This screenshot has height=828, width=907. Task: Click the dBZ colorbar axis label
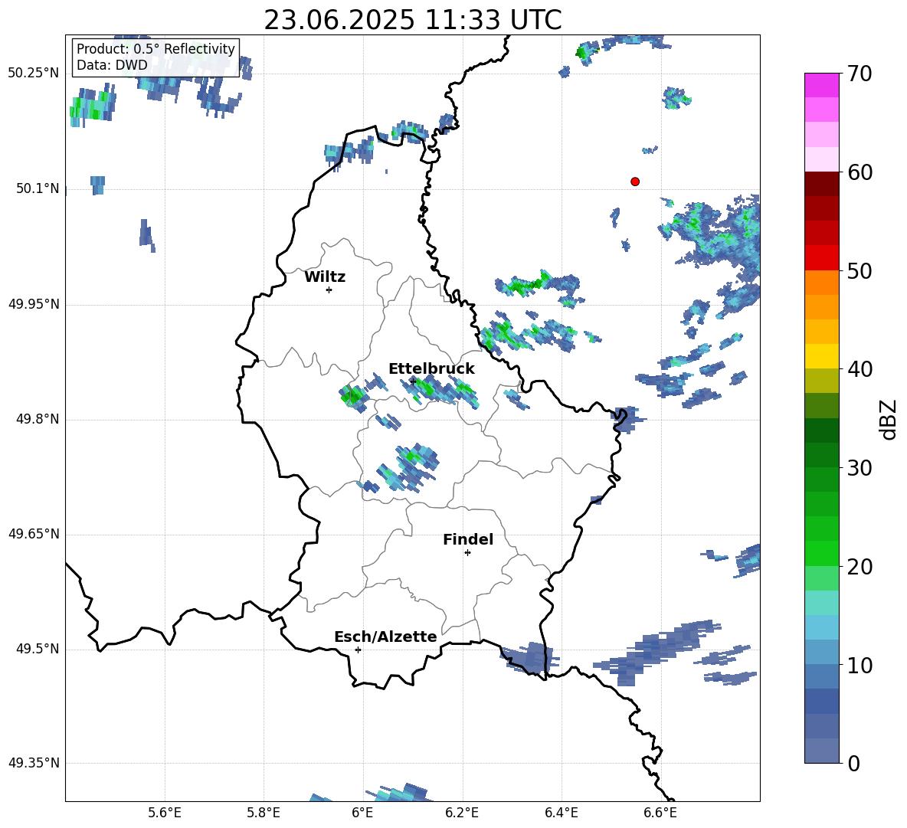[x=888, y=419]
